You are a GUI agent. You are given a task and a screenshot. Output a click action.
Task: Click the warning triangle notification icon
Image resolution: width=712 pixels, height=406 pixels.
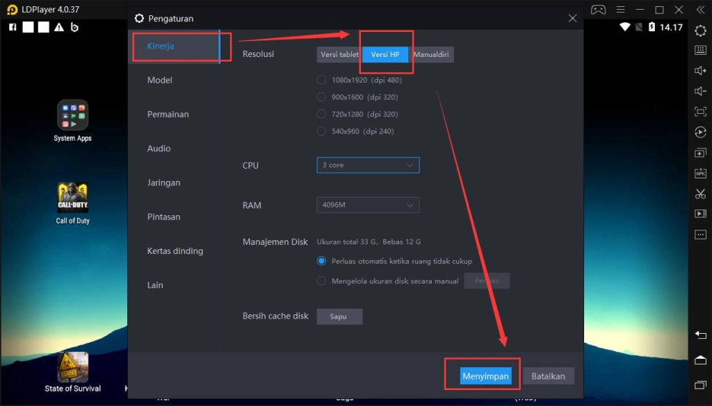pos(59,27)
